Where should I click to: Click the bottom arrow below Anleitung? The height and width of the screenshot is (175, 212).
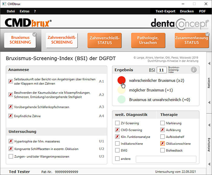pos(209,164)
